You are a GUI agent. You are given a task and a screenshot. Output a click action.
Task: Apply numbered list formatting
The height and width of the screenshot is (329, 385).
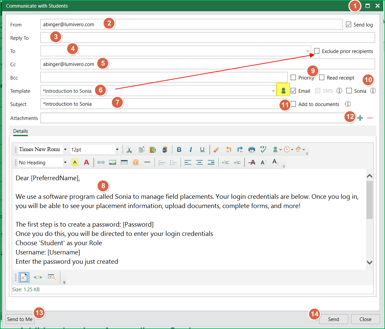[x=162, y=163]
